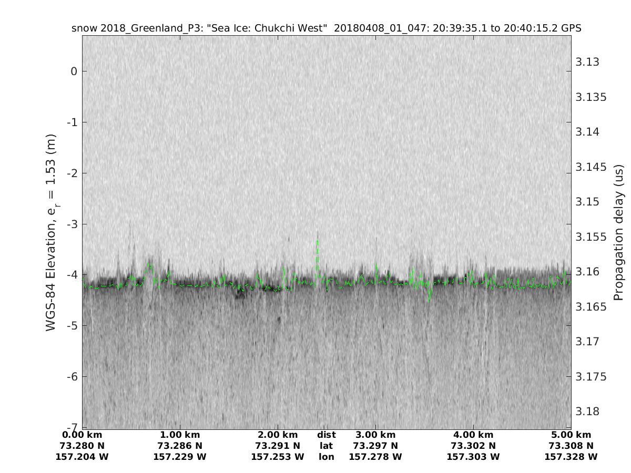The image size is (631, 473).
Task: Click the -5 elevation tick label
Action: pyautogui.click(x=73, y=326)
